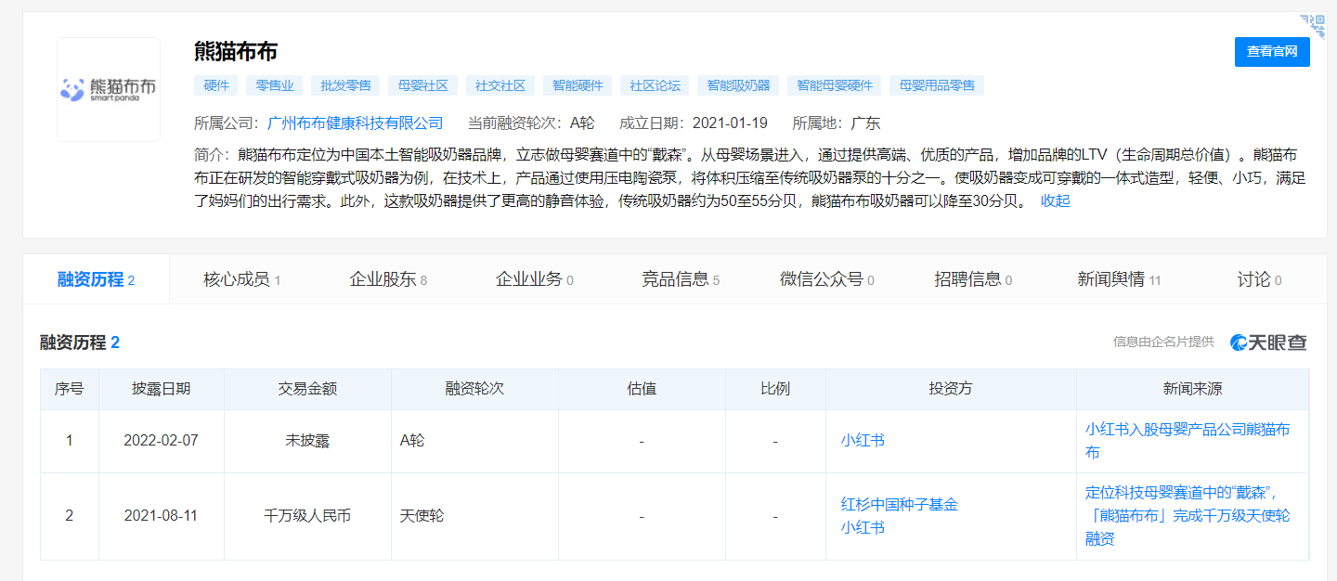The width and height of the screenshot is (1337, 581).
Task: Visit official site via 查看官网 button
Action: 1272,52
